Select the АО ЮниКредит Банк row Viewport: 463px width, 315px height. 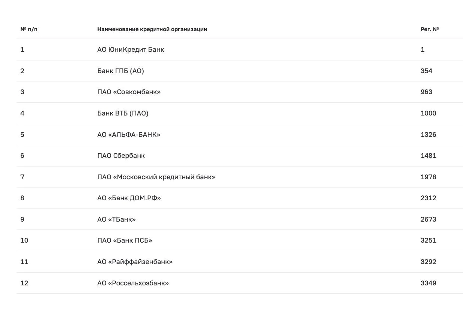240,49
